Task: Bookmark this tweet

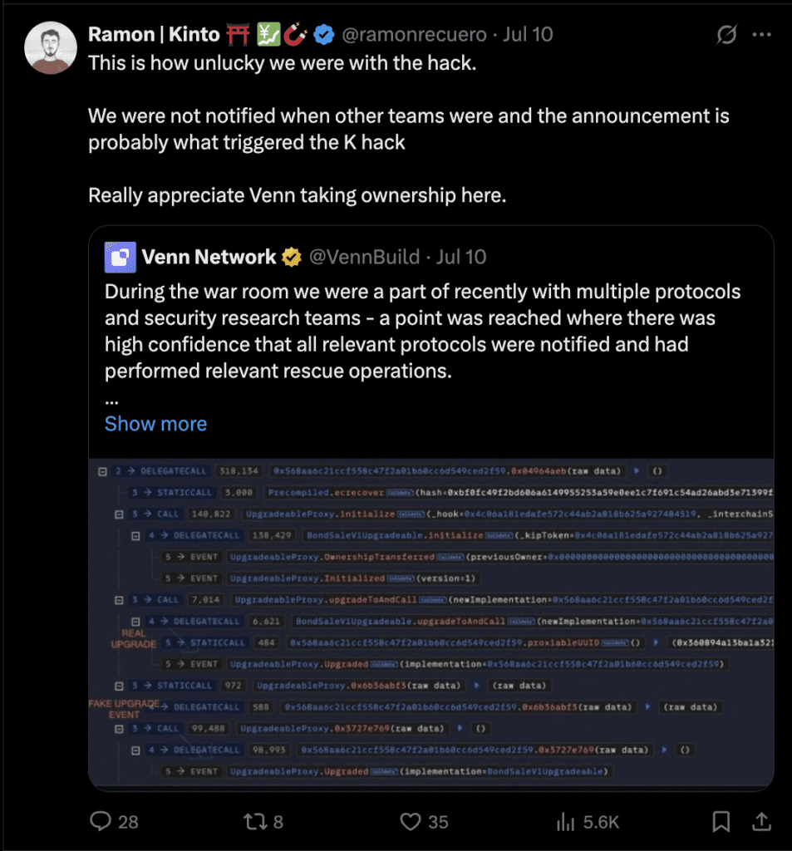Action: coord(721,821)
